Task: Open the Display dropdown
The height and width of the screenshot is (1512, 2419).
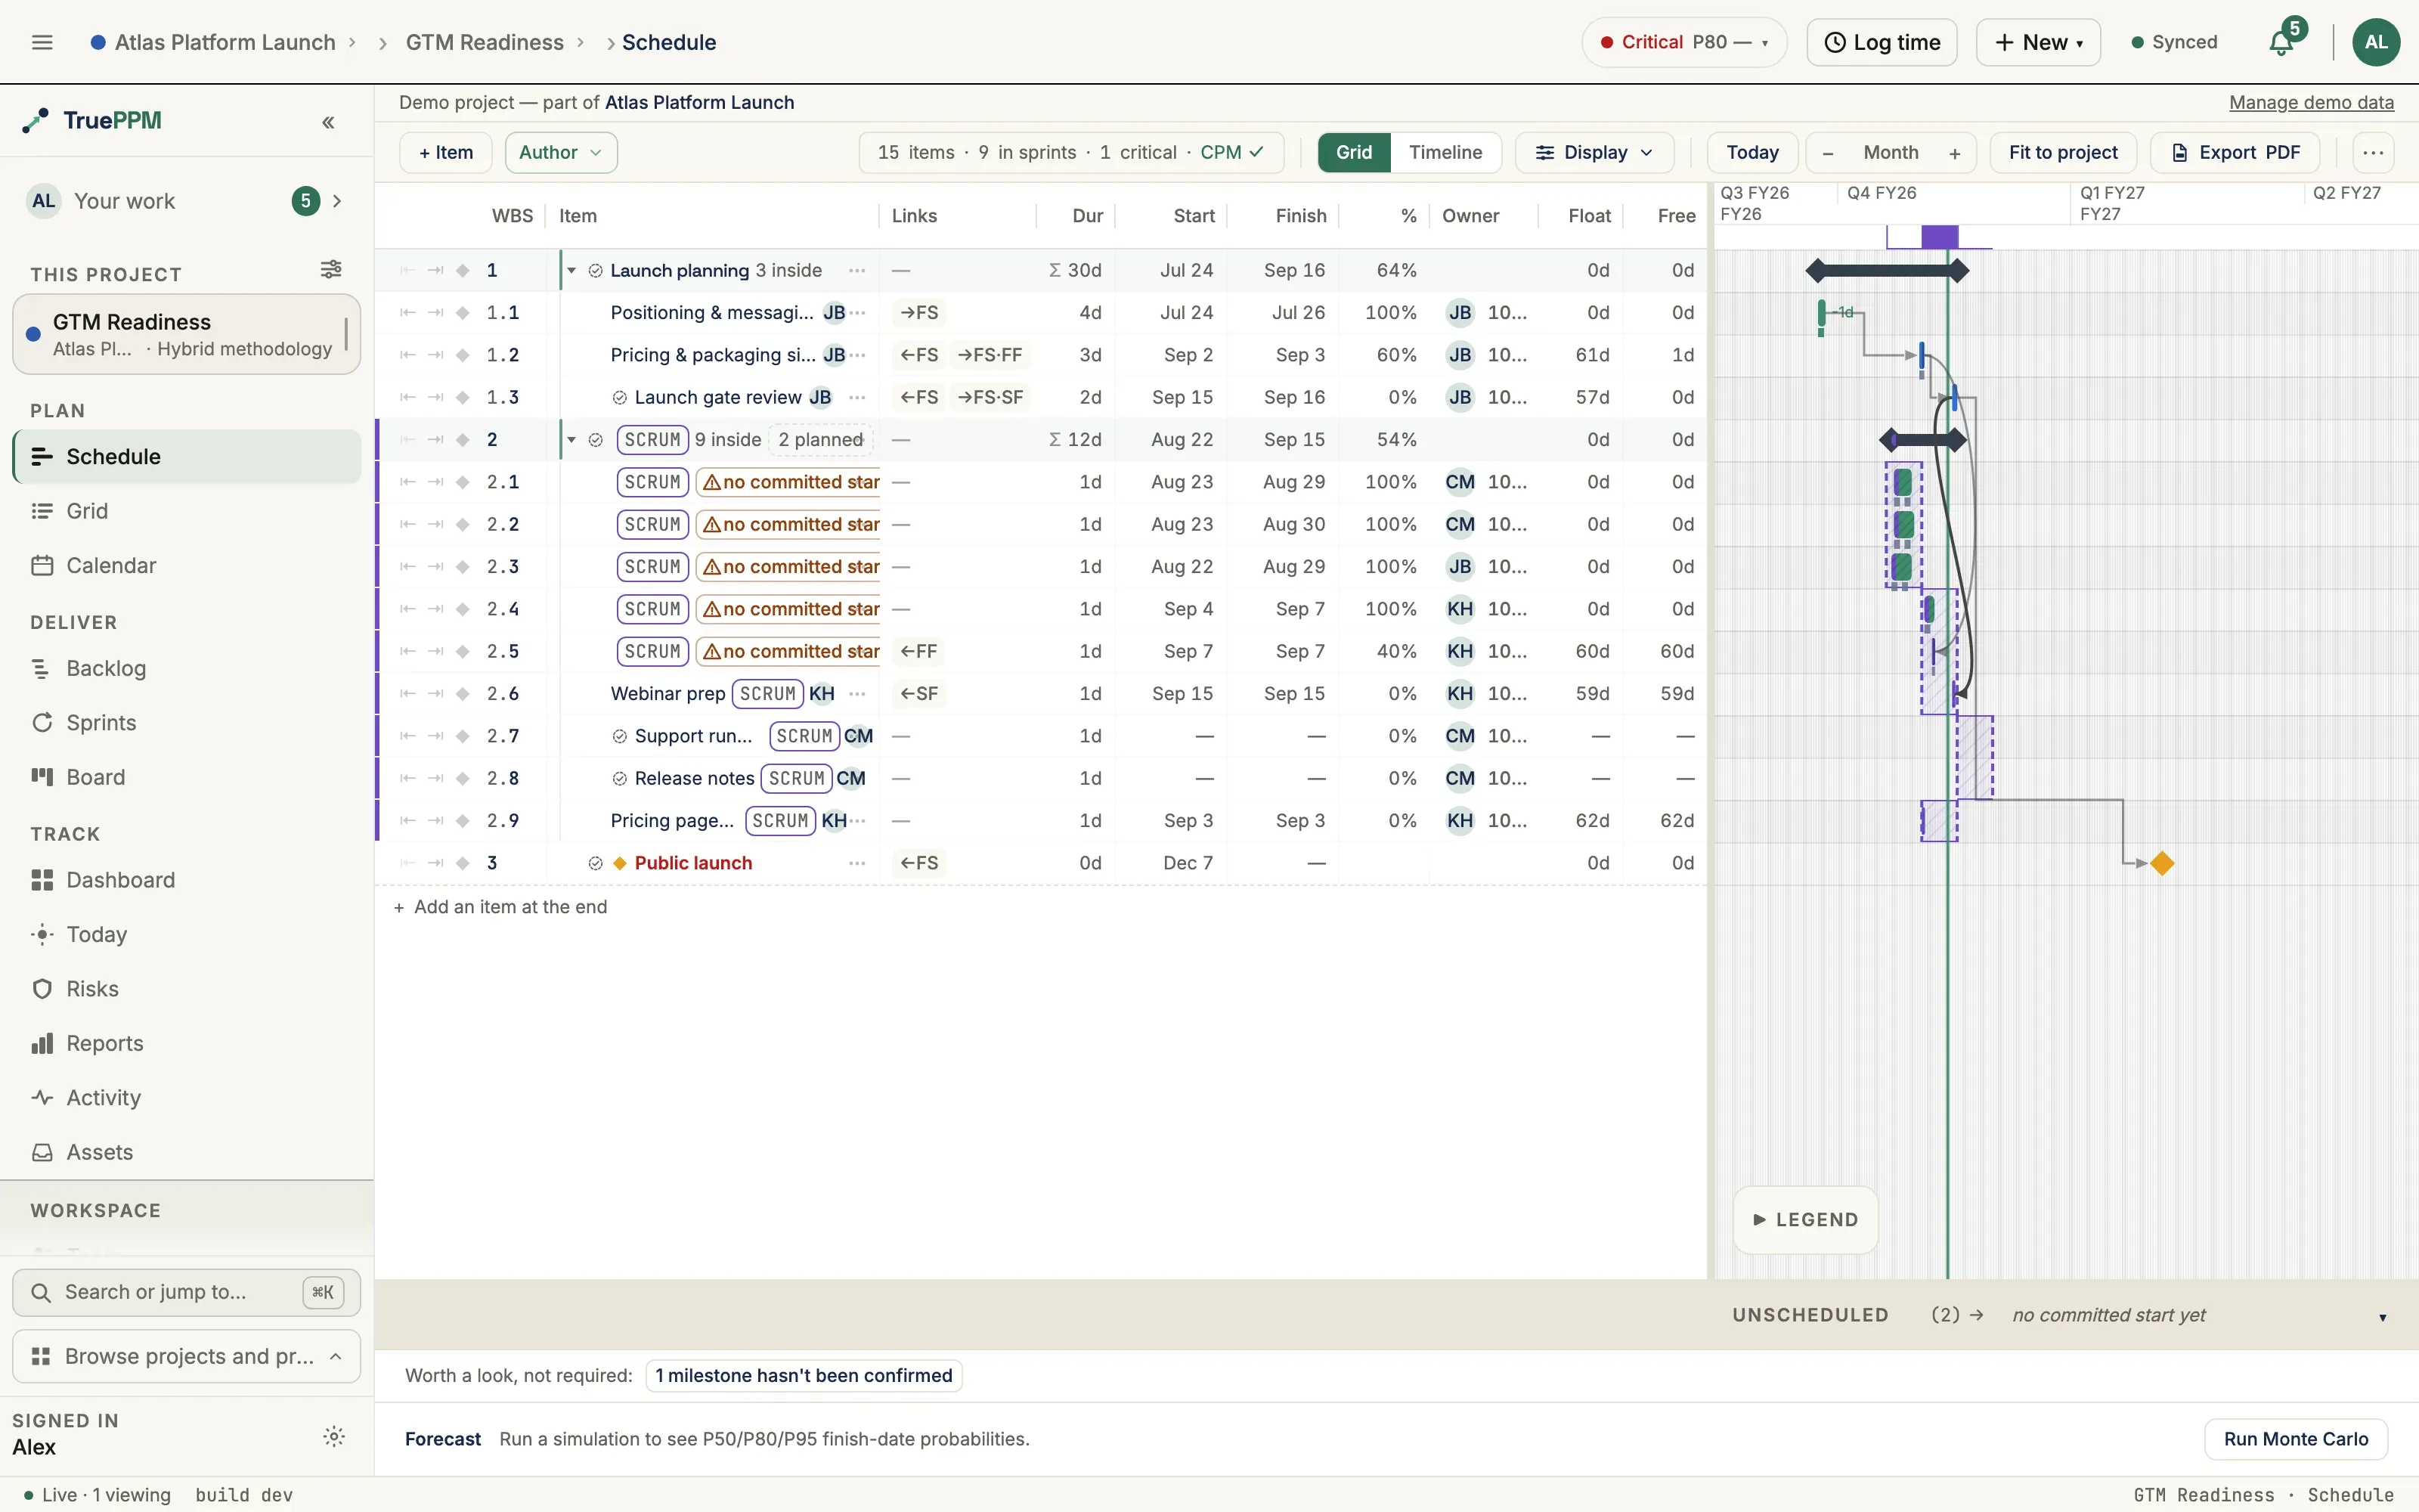Action: [1594, 153]
